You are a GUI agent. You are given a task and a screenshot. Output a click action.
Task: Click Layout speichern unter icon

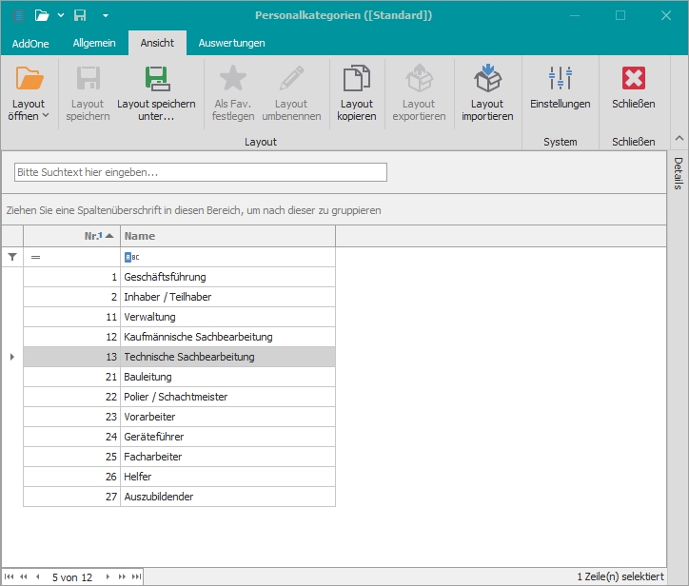156,80
